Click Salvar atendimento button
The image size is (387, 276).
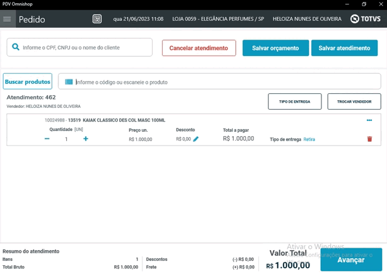click(344, 48)
